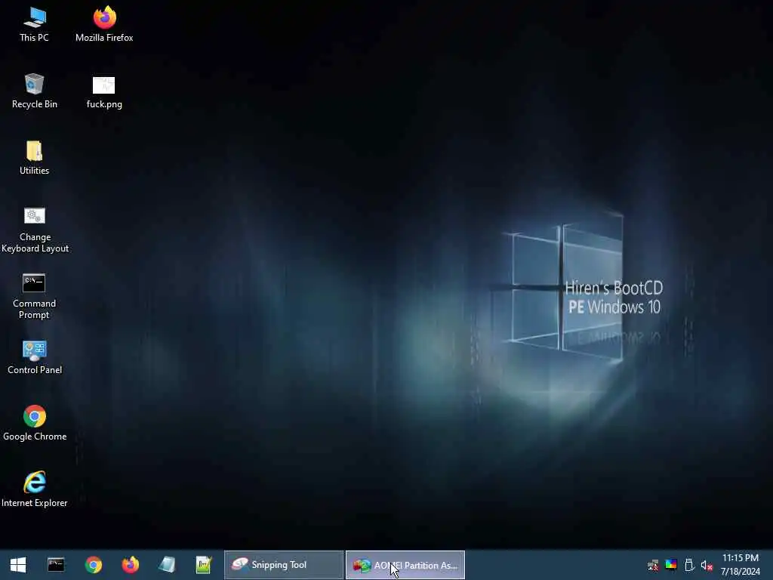Select Google Chrome desktop shortcut
773x580 pixels.
(x=35, y=423)
